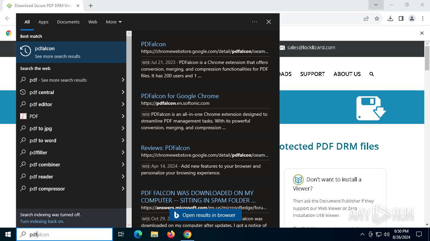The image size is (430, 241).
Task: Share this page icon in Chrome
Action: pos(366,18)
